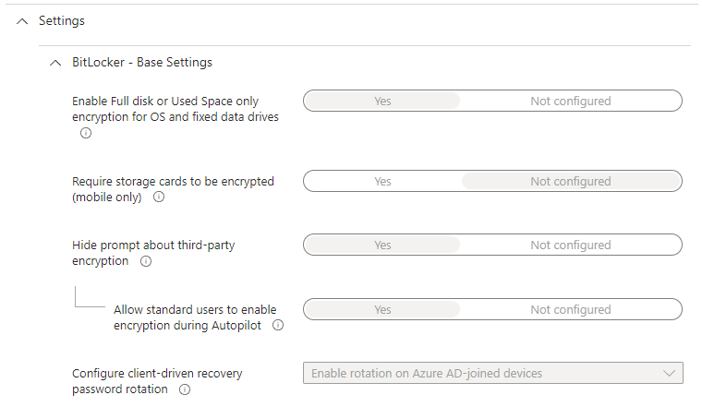
Task: Collapse BitLocker - Base Settings chevron
Action: [55, 63]
